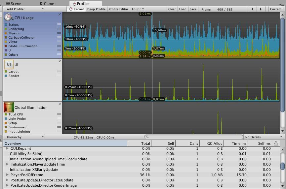Click the CPU Usage stopwatch icon

coord(9,17)
